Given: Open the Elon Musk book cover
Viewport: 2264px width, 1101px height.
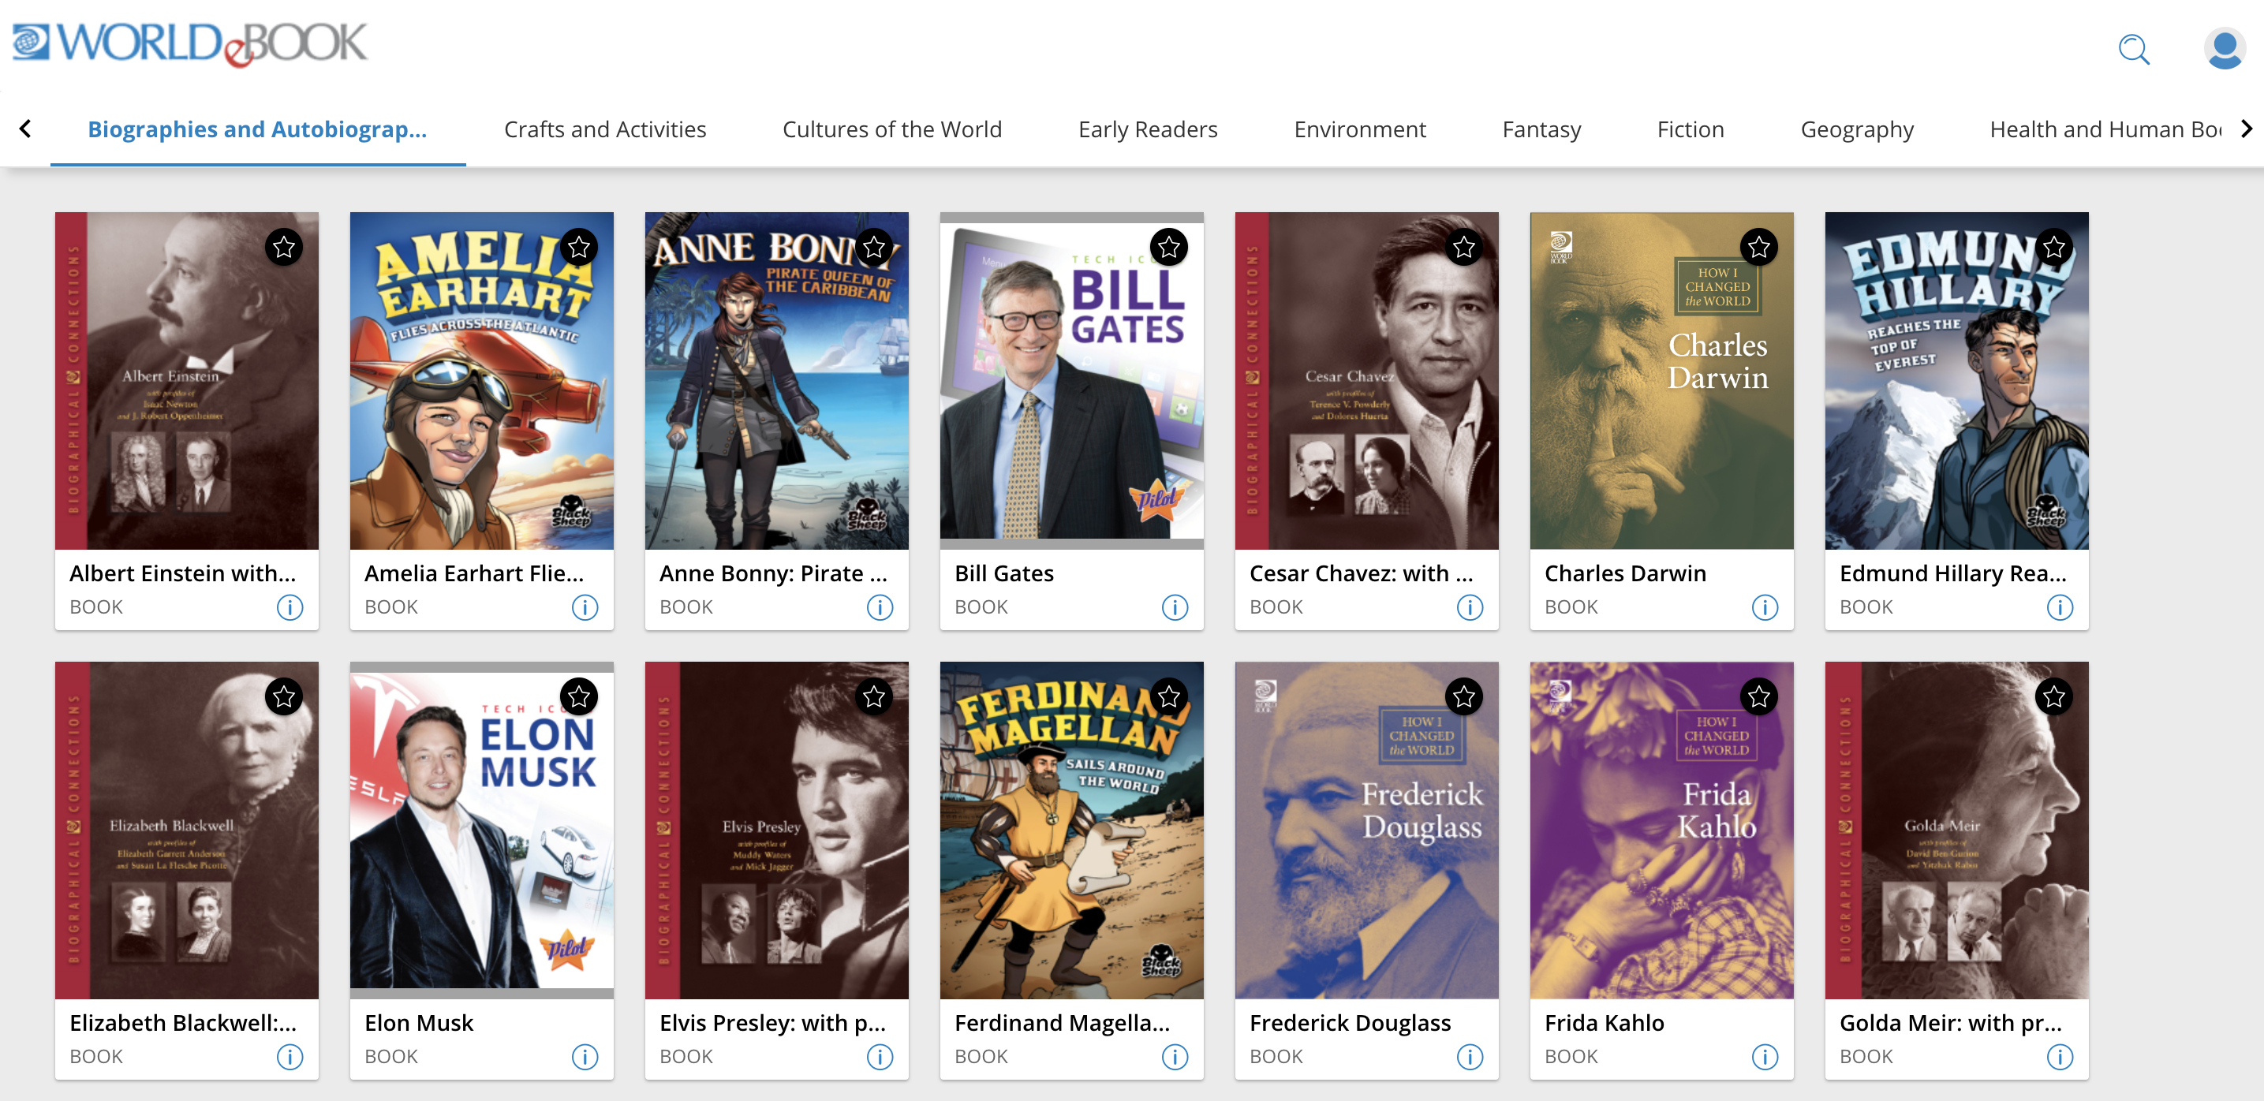Looking at the screenshot, I should coord(482,830).
